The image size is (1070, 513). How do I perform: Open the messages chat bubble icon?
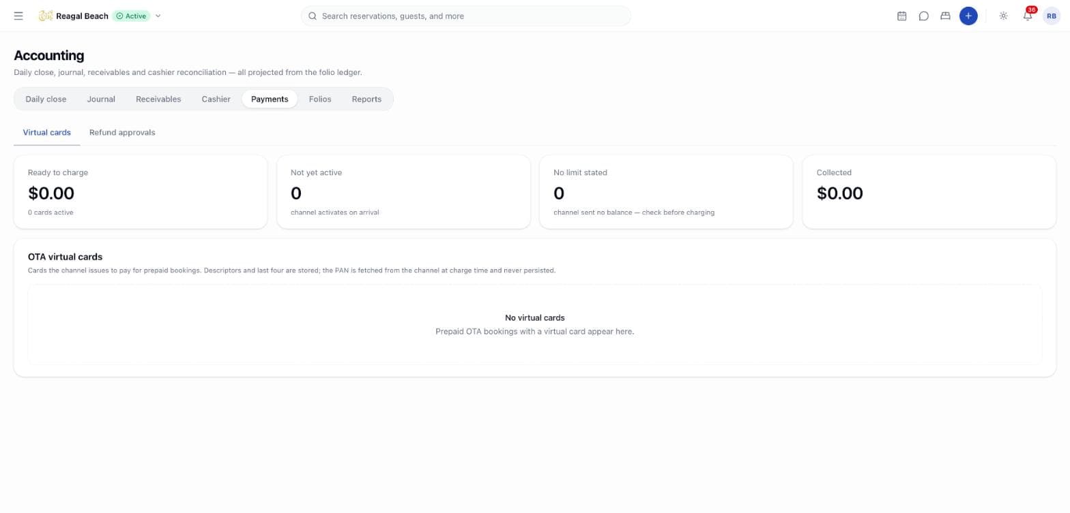click(923, 16)
